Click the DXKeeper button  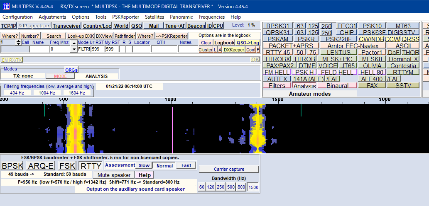click(234, 50)
